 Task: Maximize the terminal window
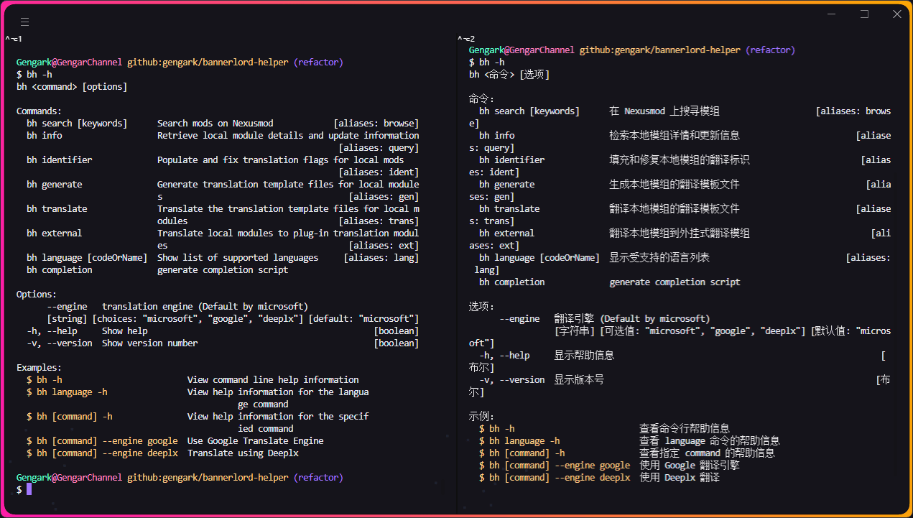pyautogui.click(x=864, y=14)
